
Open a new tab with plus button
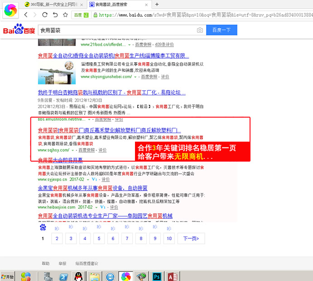coord(157,5)
